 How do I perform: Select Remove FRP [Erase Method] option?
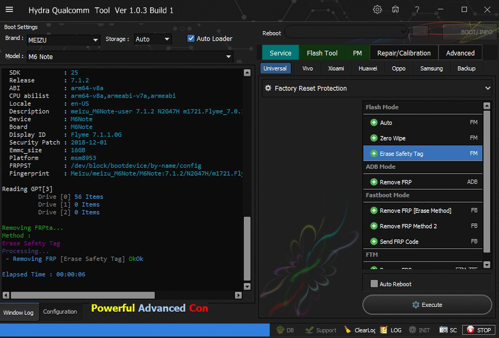pyautogui.click(x=423, y=211)
